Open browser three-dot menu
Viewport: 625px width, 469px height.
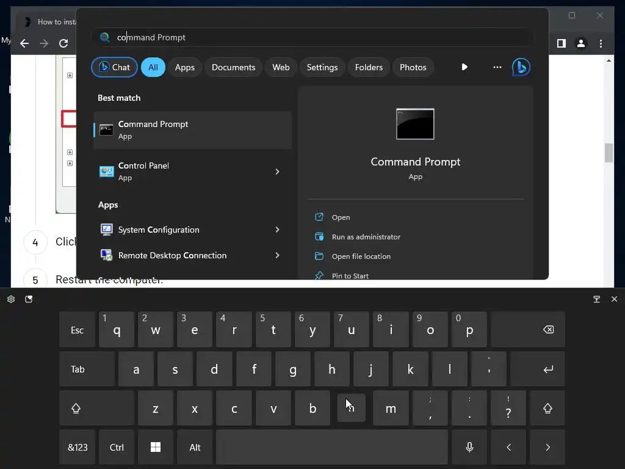tap(601, 43)
